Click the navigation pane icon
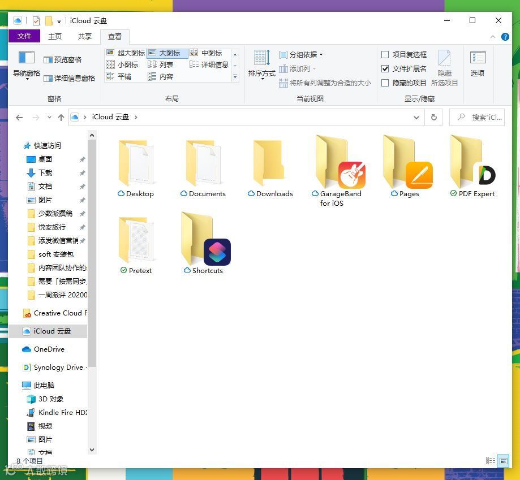The height and width of the screenshot is (480, 520). click(26, 57)
